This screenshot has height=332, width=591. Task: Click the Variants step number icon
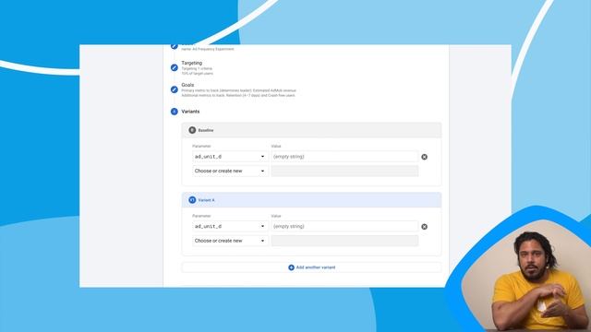coord(175,112)
